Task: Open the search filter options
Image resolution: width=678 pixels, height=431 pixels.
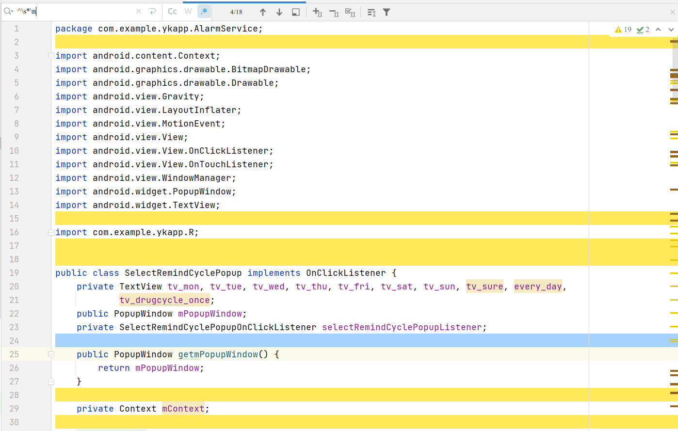Action: click(x=387, y=12)
